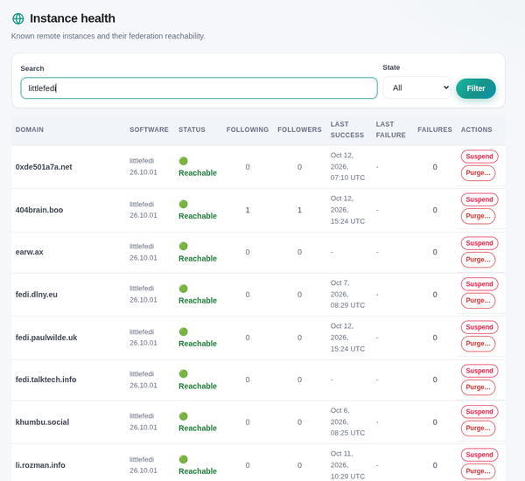The width and height of the screenshot is (525, 481).
Task: Click the green status dot for 0xde501a7a.net
Action: [183, 161]
